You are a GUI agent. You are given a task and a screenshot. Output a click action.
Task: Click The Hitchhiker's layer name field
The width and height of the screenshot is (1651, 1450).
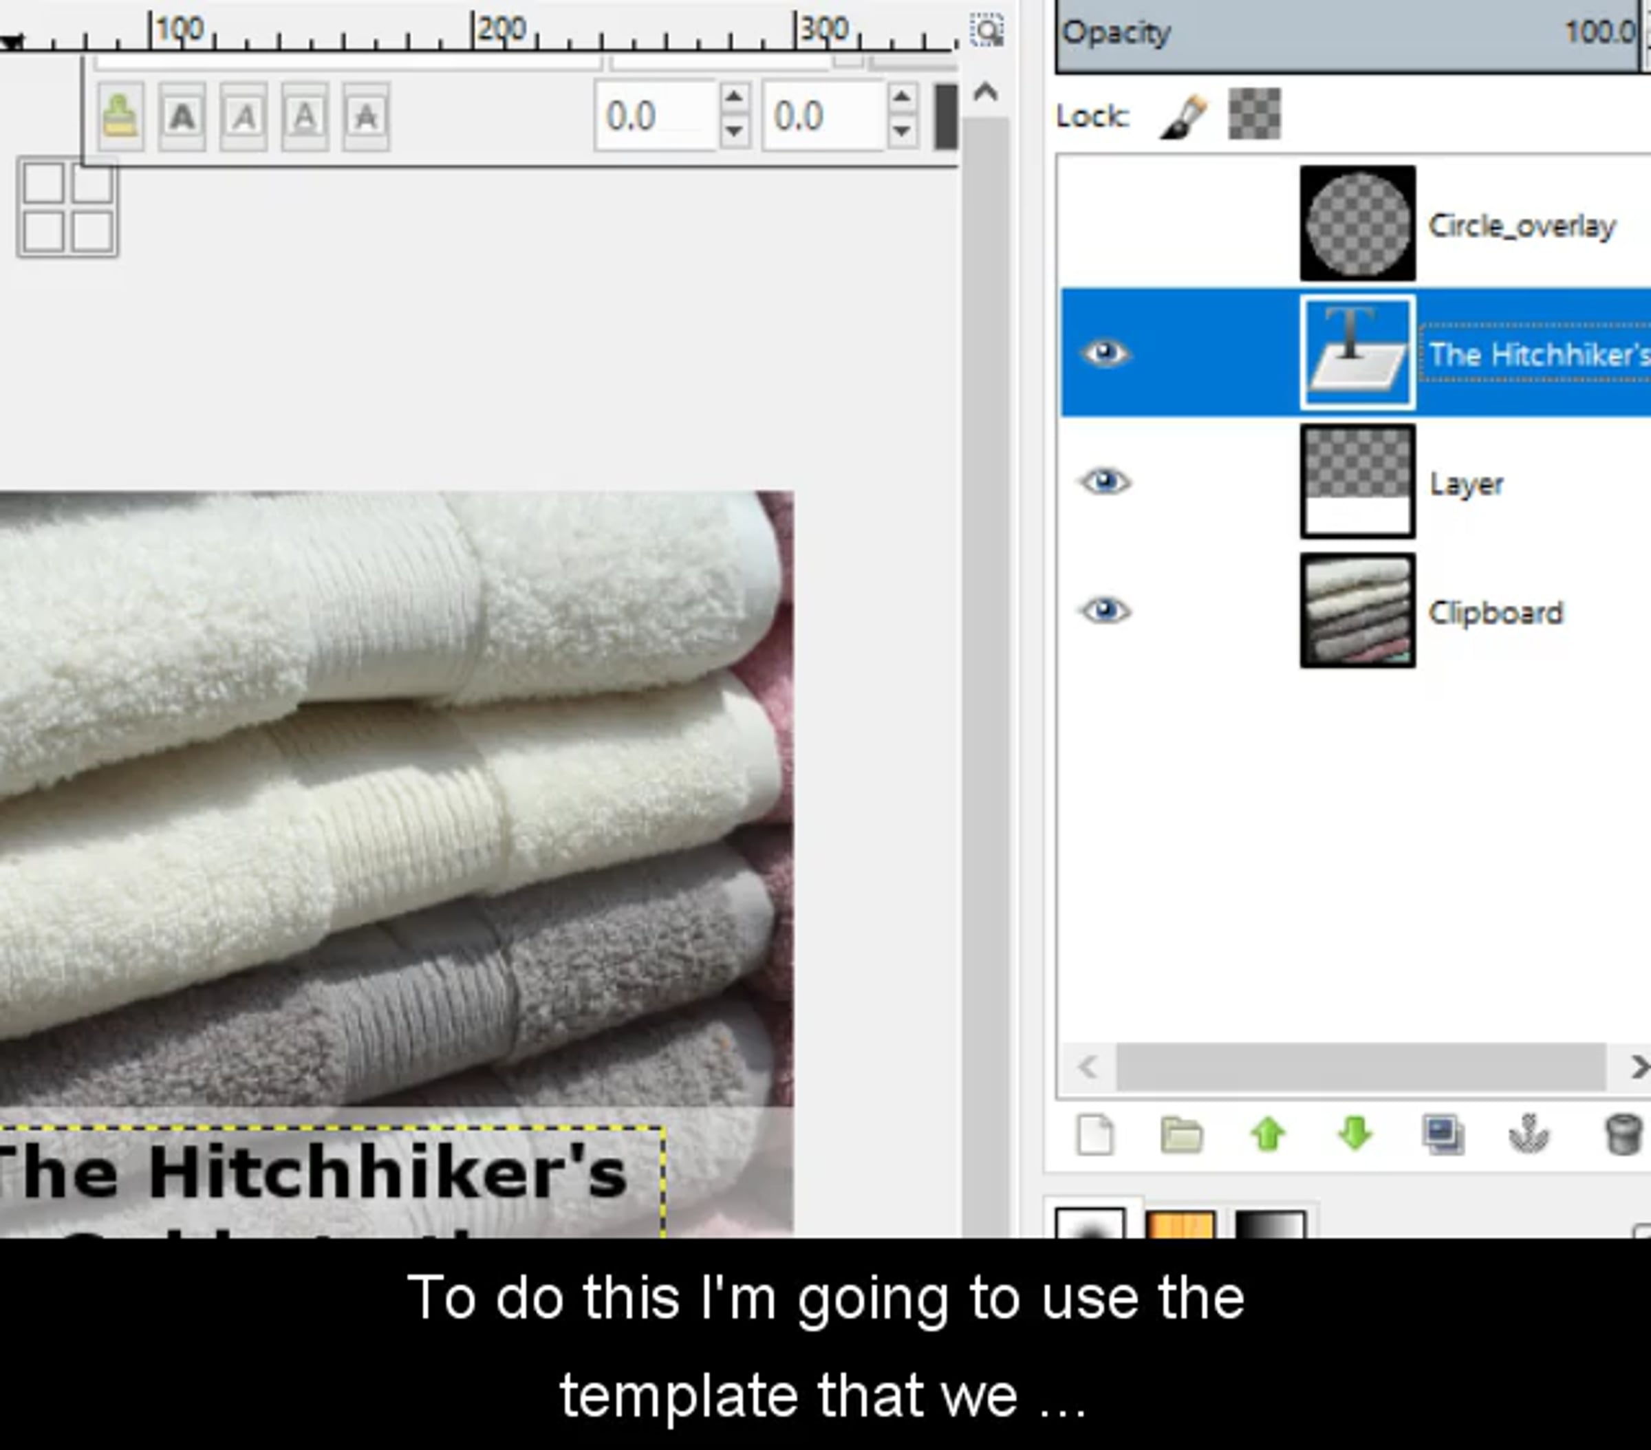tap(1535, 355)
